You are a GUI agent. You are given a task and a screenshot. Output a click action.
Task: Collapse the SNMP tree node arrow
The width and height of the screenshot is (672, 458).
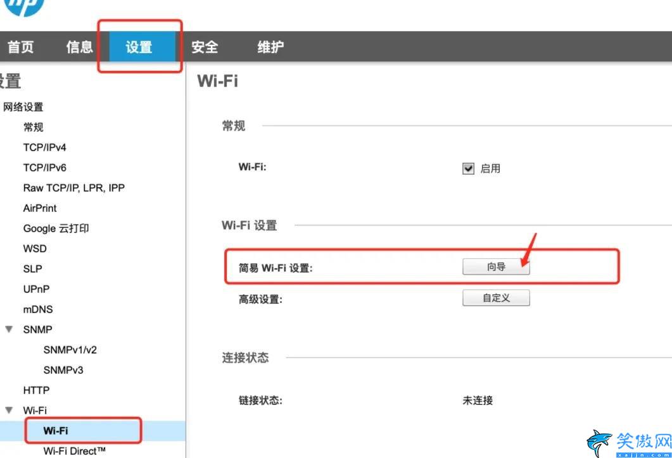9,329
